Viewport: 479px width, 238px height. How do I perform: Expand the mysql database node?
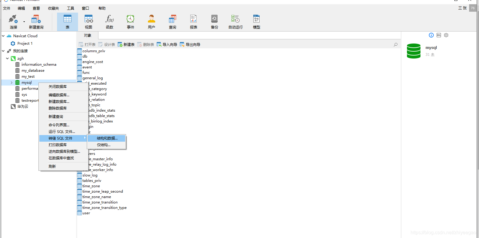[x=12, y=83]
